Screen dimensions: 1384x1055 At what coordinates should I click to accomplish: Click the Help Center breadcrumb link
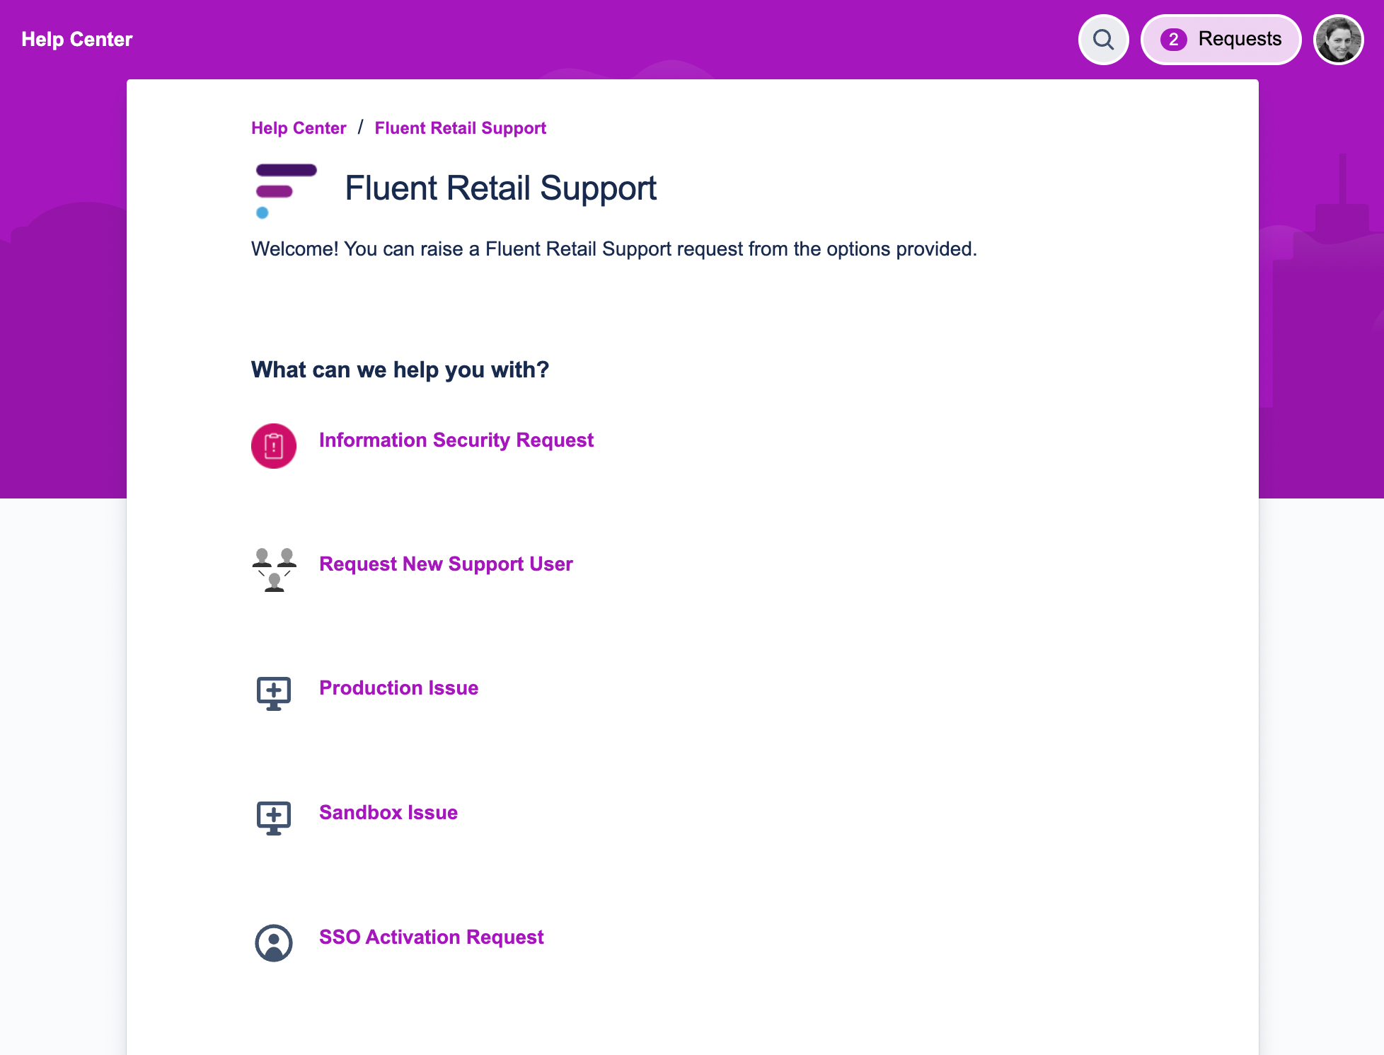coord(299,128)
